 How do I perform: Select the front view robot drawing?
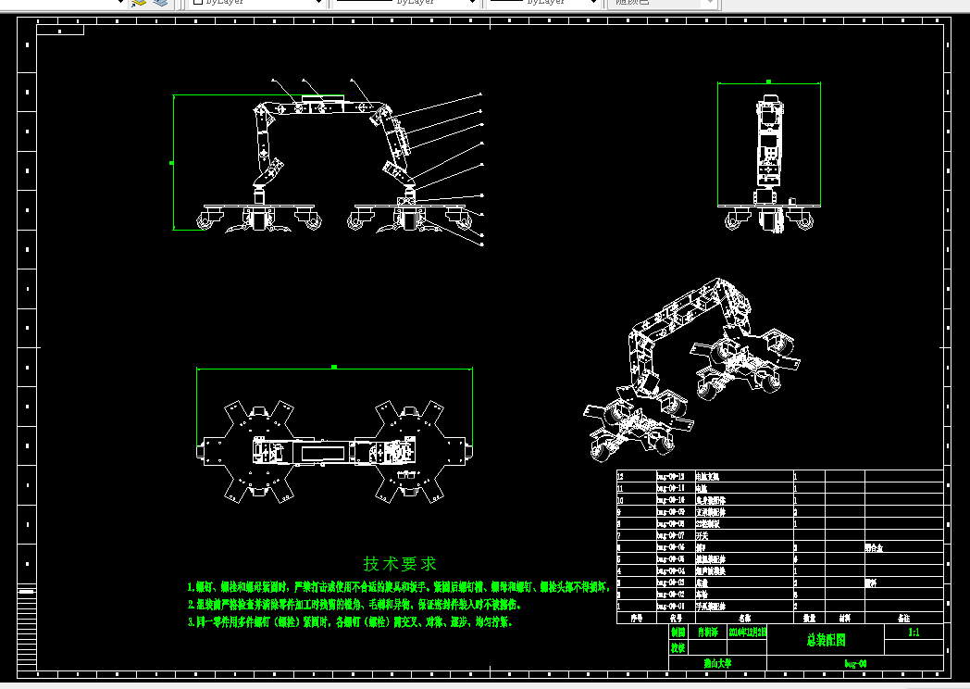[334, 163]
